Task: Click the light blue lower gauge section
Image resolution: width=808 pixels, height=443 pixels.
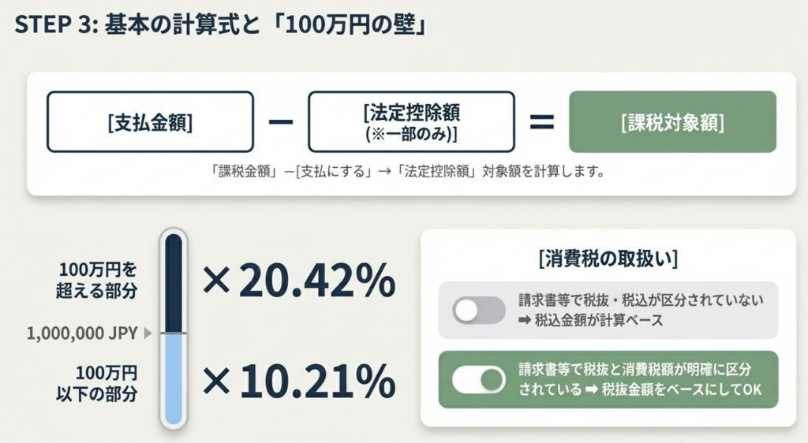Action: point(174,378)
